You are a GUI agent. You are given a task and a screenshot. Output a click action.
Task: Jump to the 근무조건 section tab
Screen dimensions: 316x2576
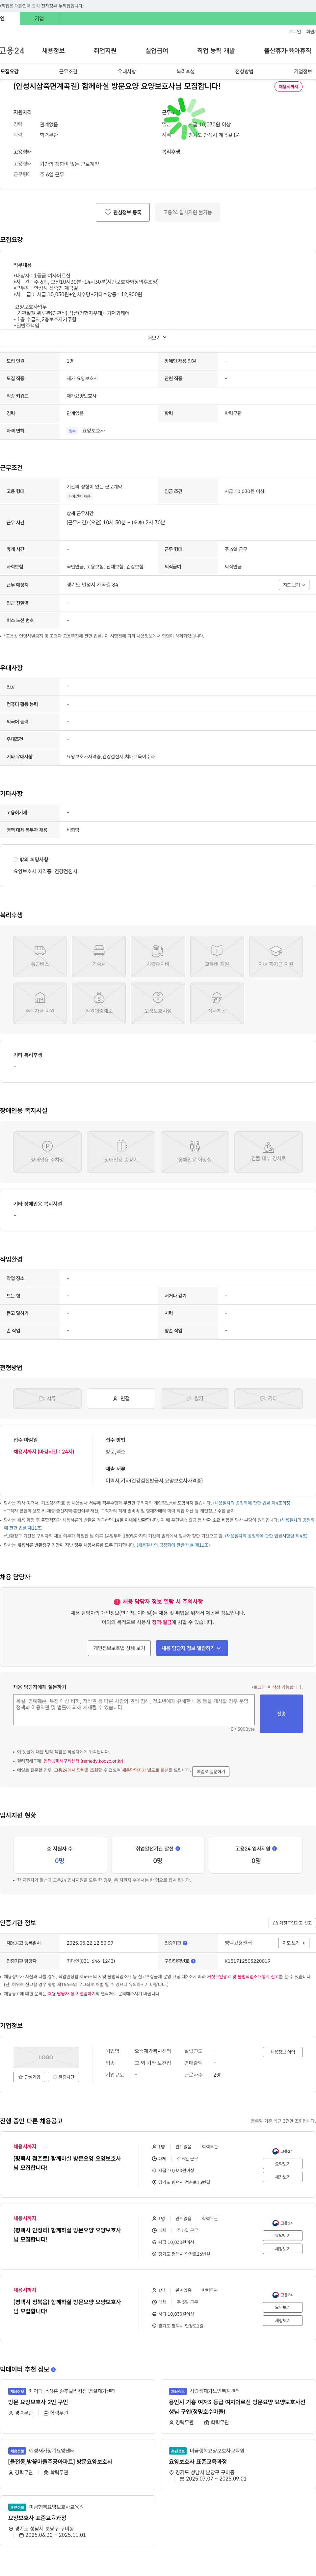[68, 72]
